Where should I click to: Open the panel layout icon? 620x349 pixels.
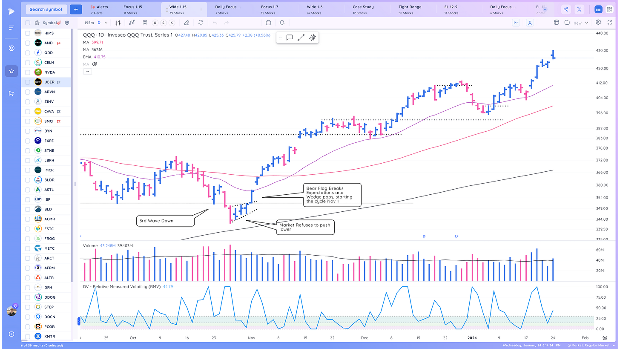point(556,23)
